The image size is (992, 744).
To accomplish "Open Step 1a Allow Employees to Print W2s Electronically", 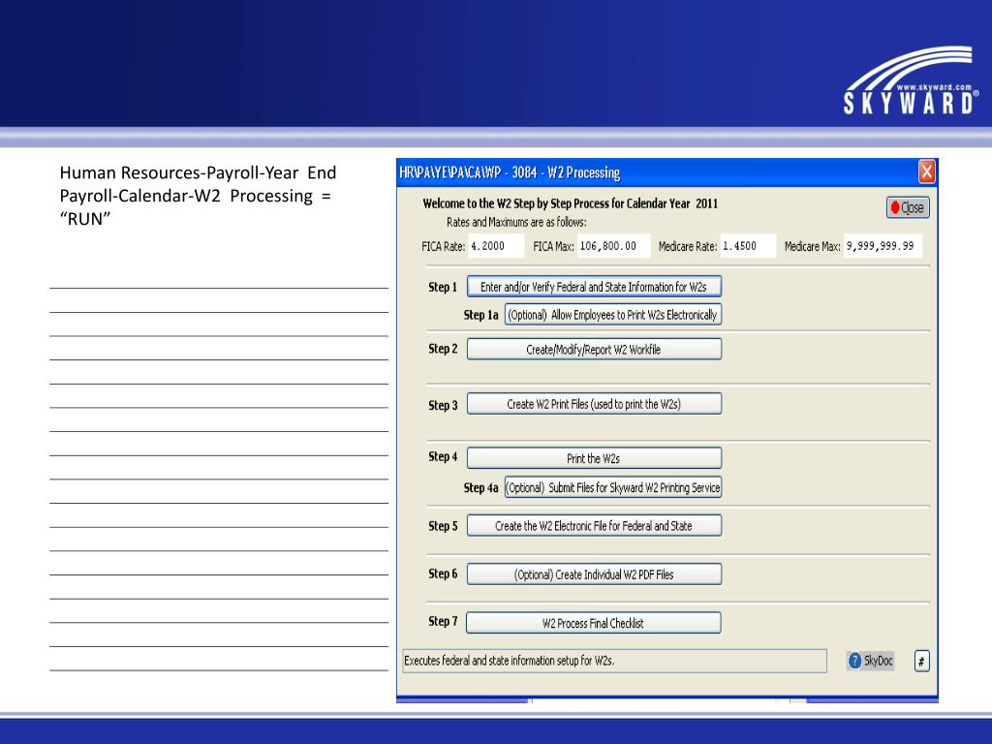I will pyautogui.click(x=613, y=315).
